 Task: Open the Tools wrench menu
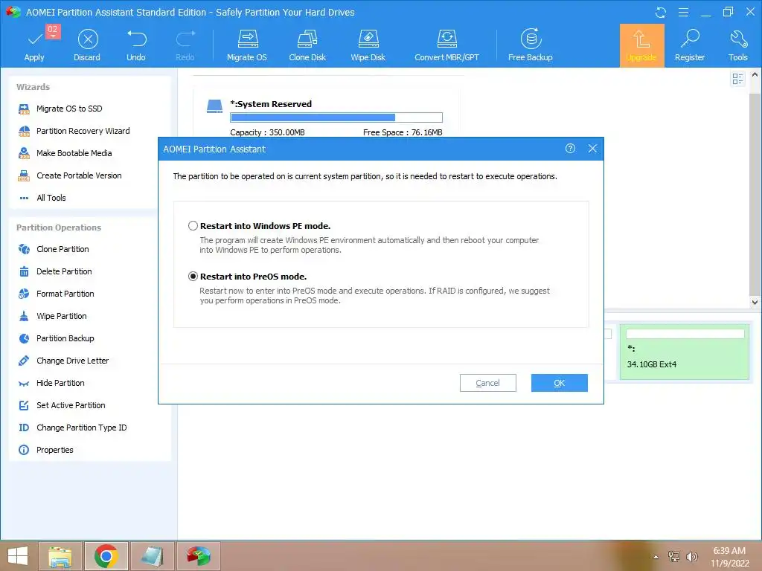click(737, 45)
